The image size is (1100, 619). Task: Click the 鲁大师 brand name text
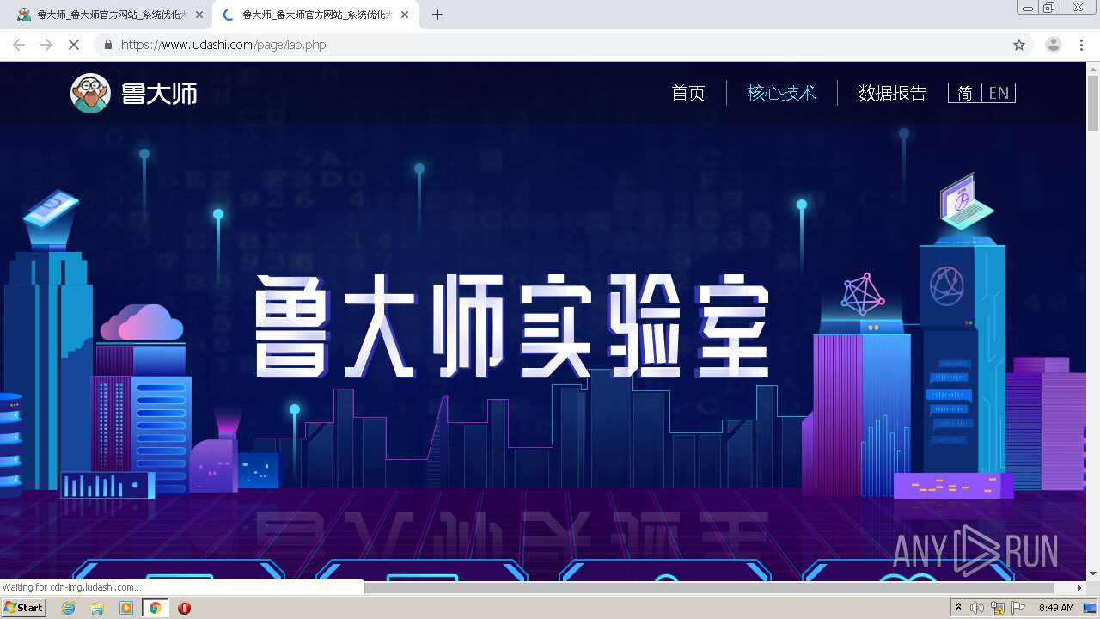160,93
